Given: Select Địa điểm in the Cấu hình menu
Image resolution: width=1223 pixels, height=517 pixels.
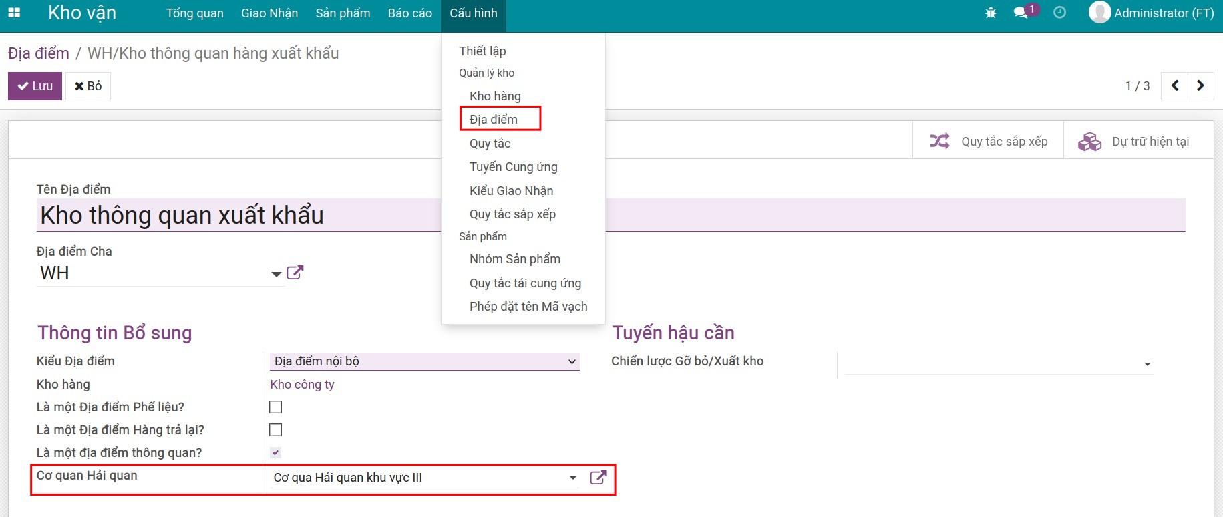Looking at the screenshot, I should (494, 119).
